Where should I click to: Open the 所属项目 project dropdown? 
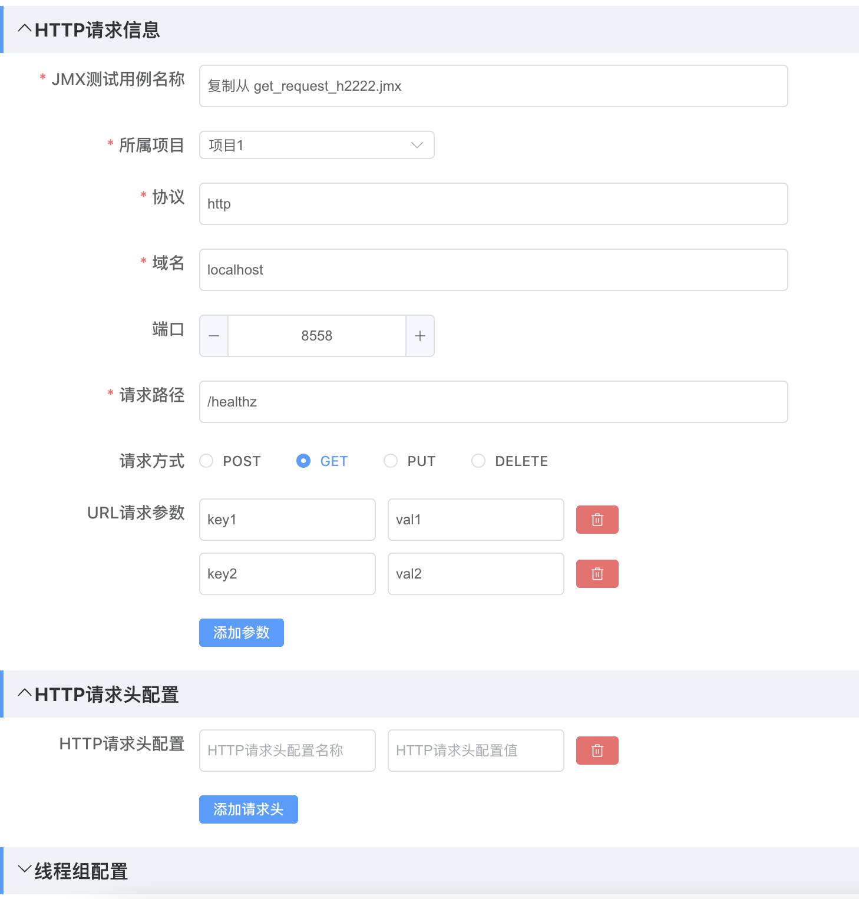pyautogui.click(x=317, y=145)
